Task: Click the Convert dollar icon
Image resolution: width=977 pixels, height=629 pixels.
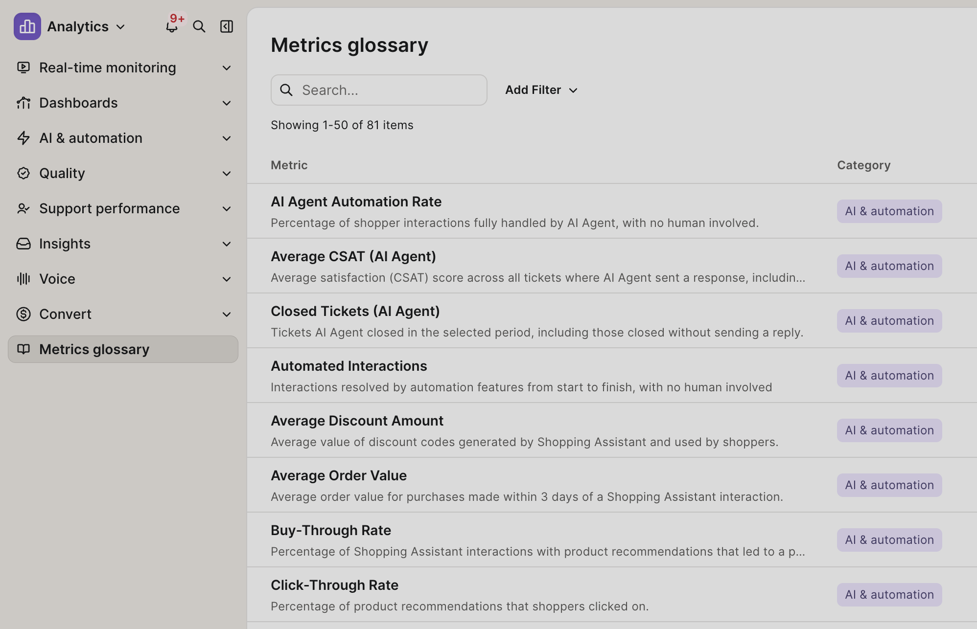Action: tap(23, 314)
